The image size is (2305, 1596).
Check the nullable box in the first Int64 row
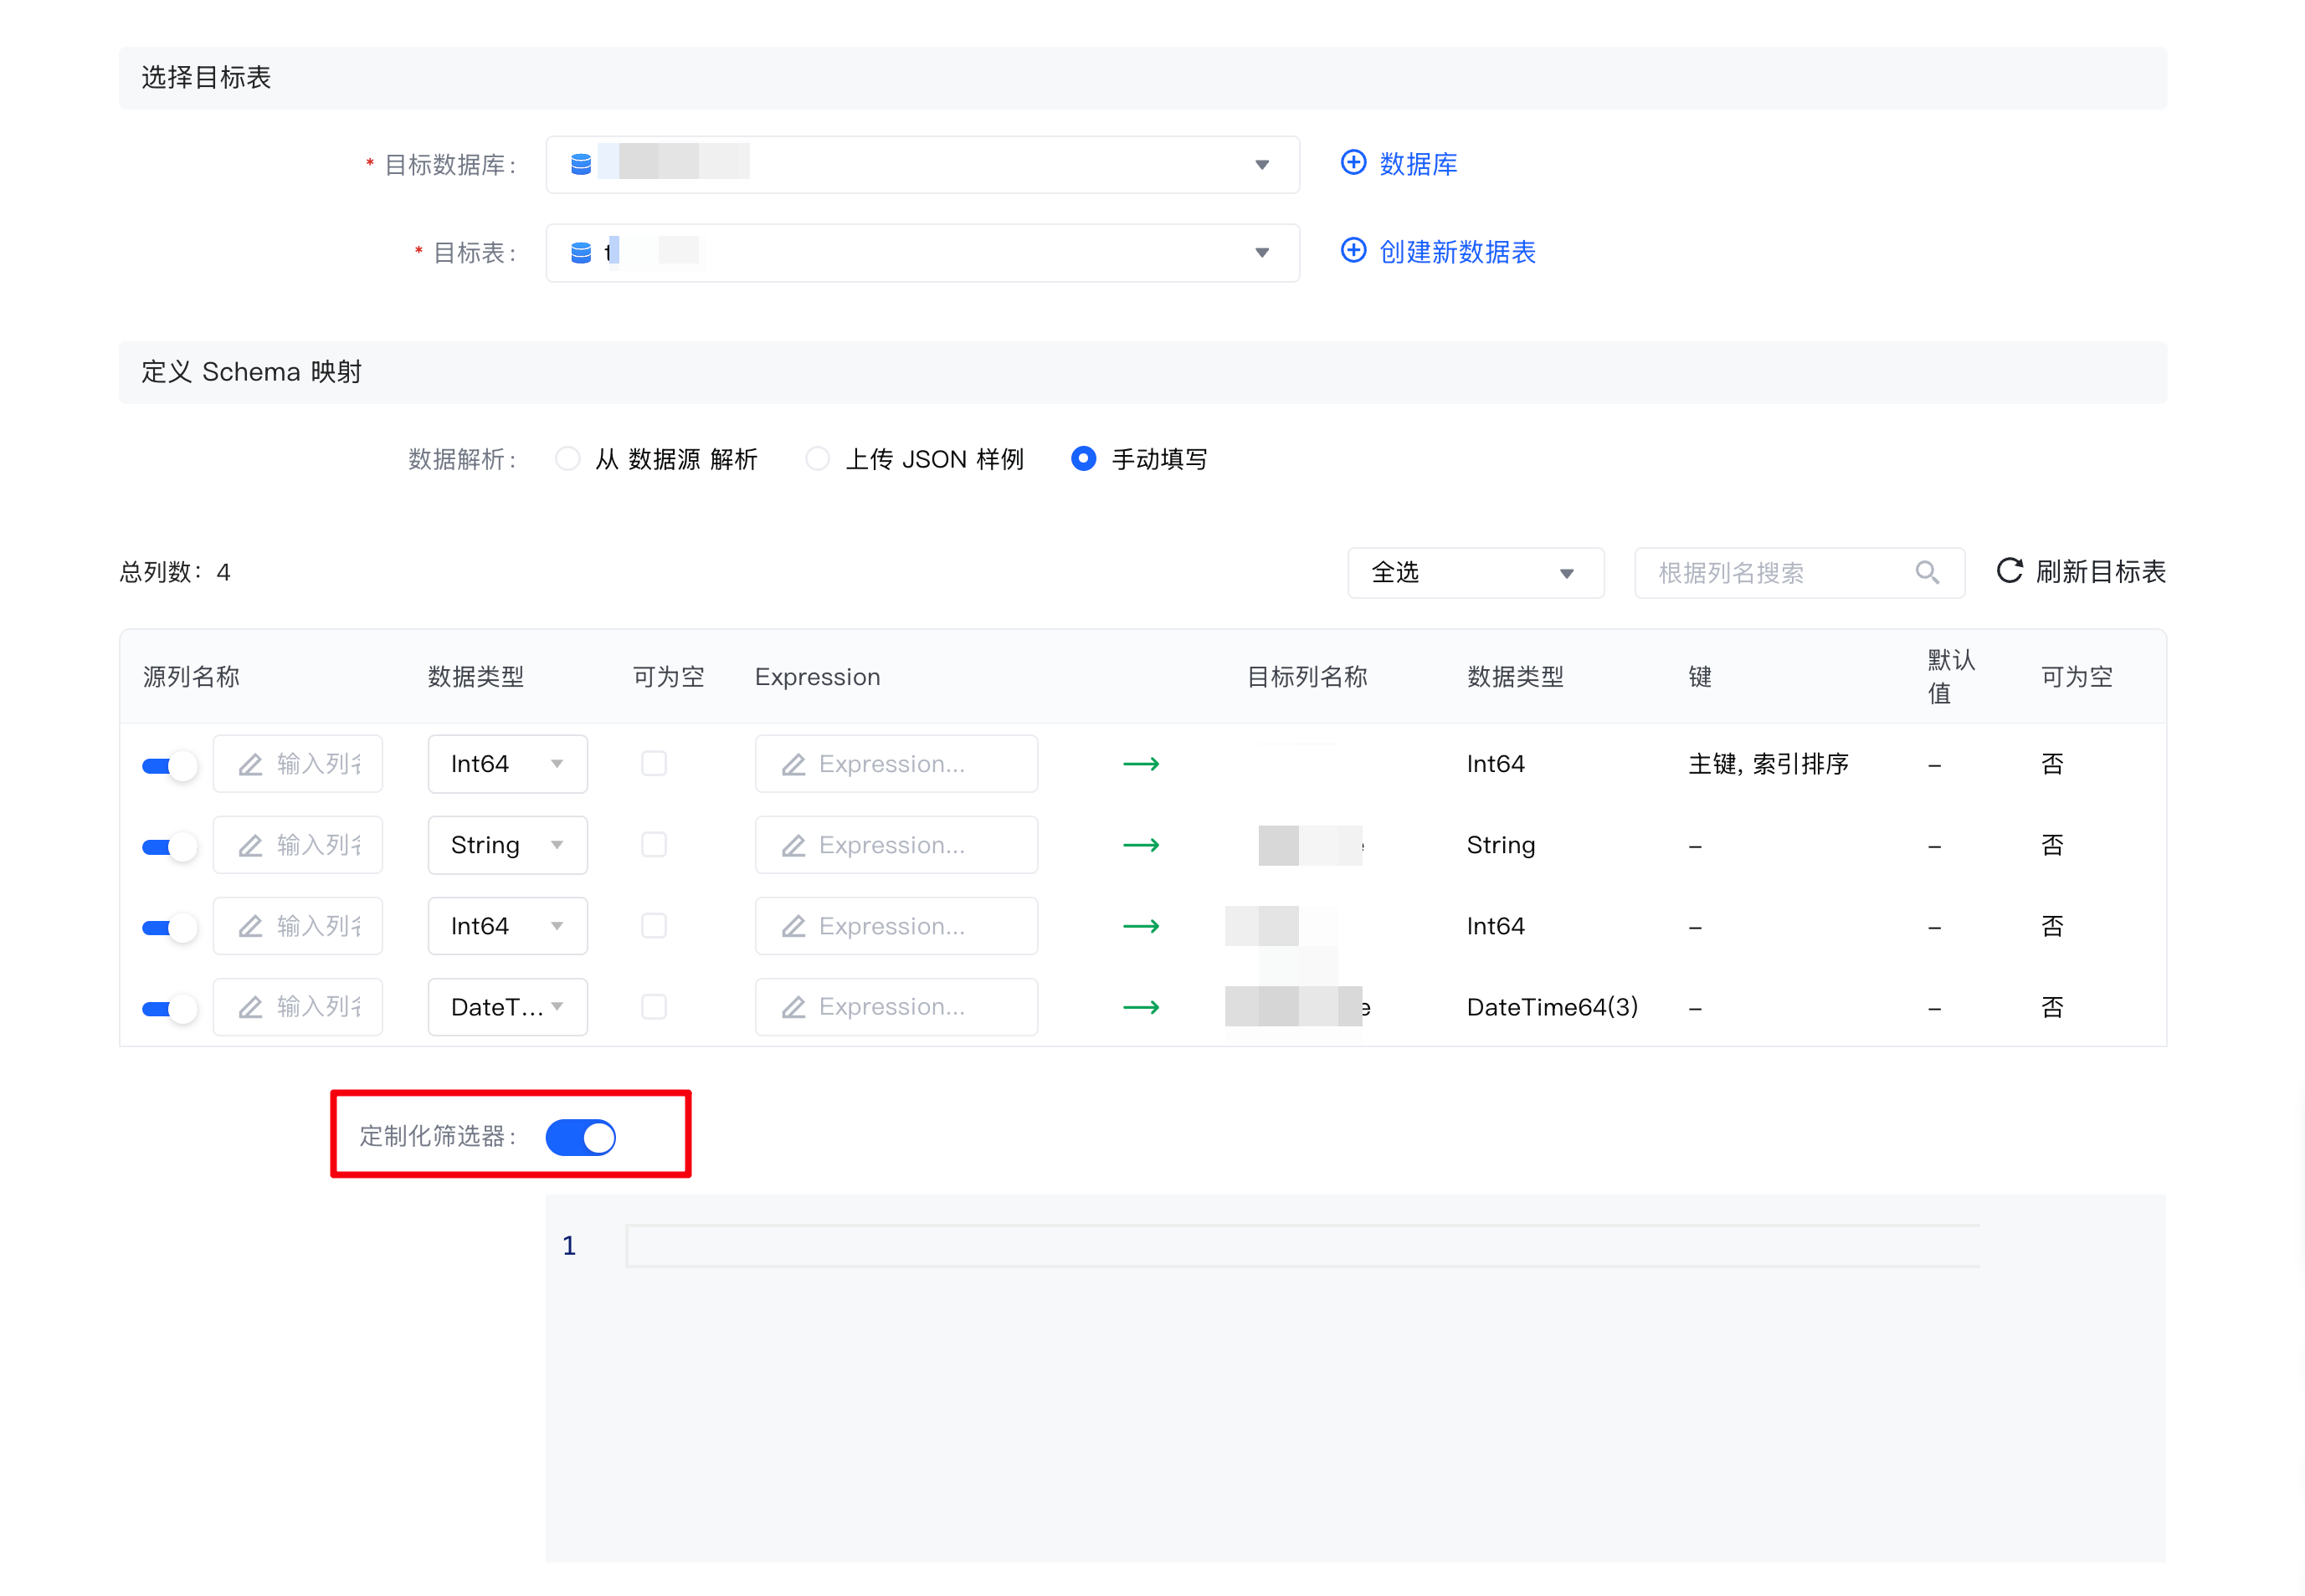pyautogui.click(x=654, y=764)
